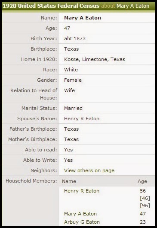Select the bold Mary A Eaton name value

[x=83, y=18]
